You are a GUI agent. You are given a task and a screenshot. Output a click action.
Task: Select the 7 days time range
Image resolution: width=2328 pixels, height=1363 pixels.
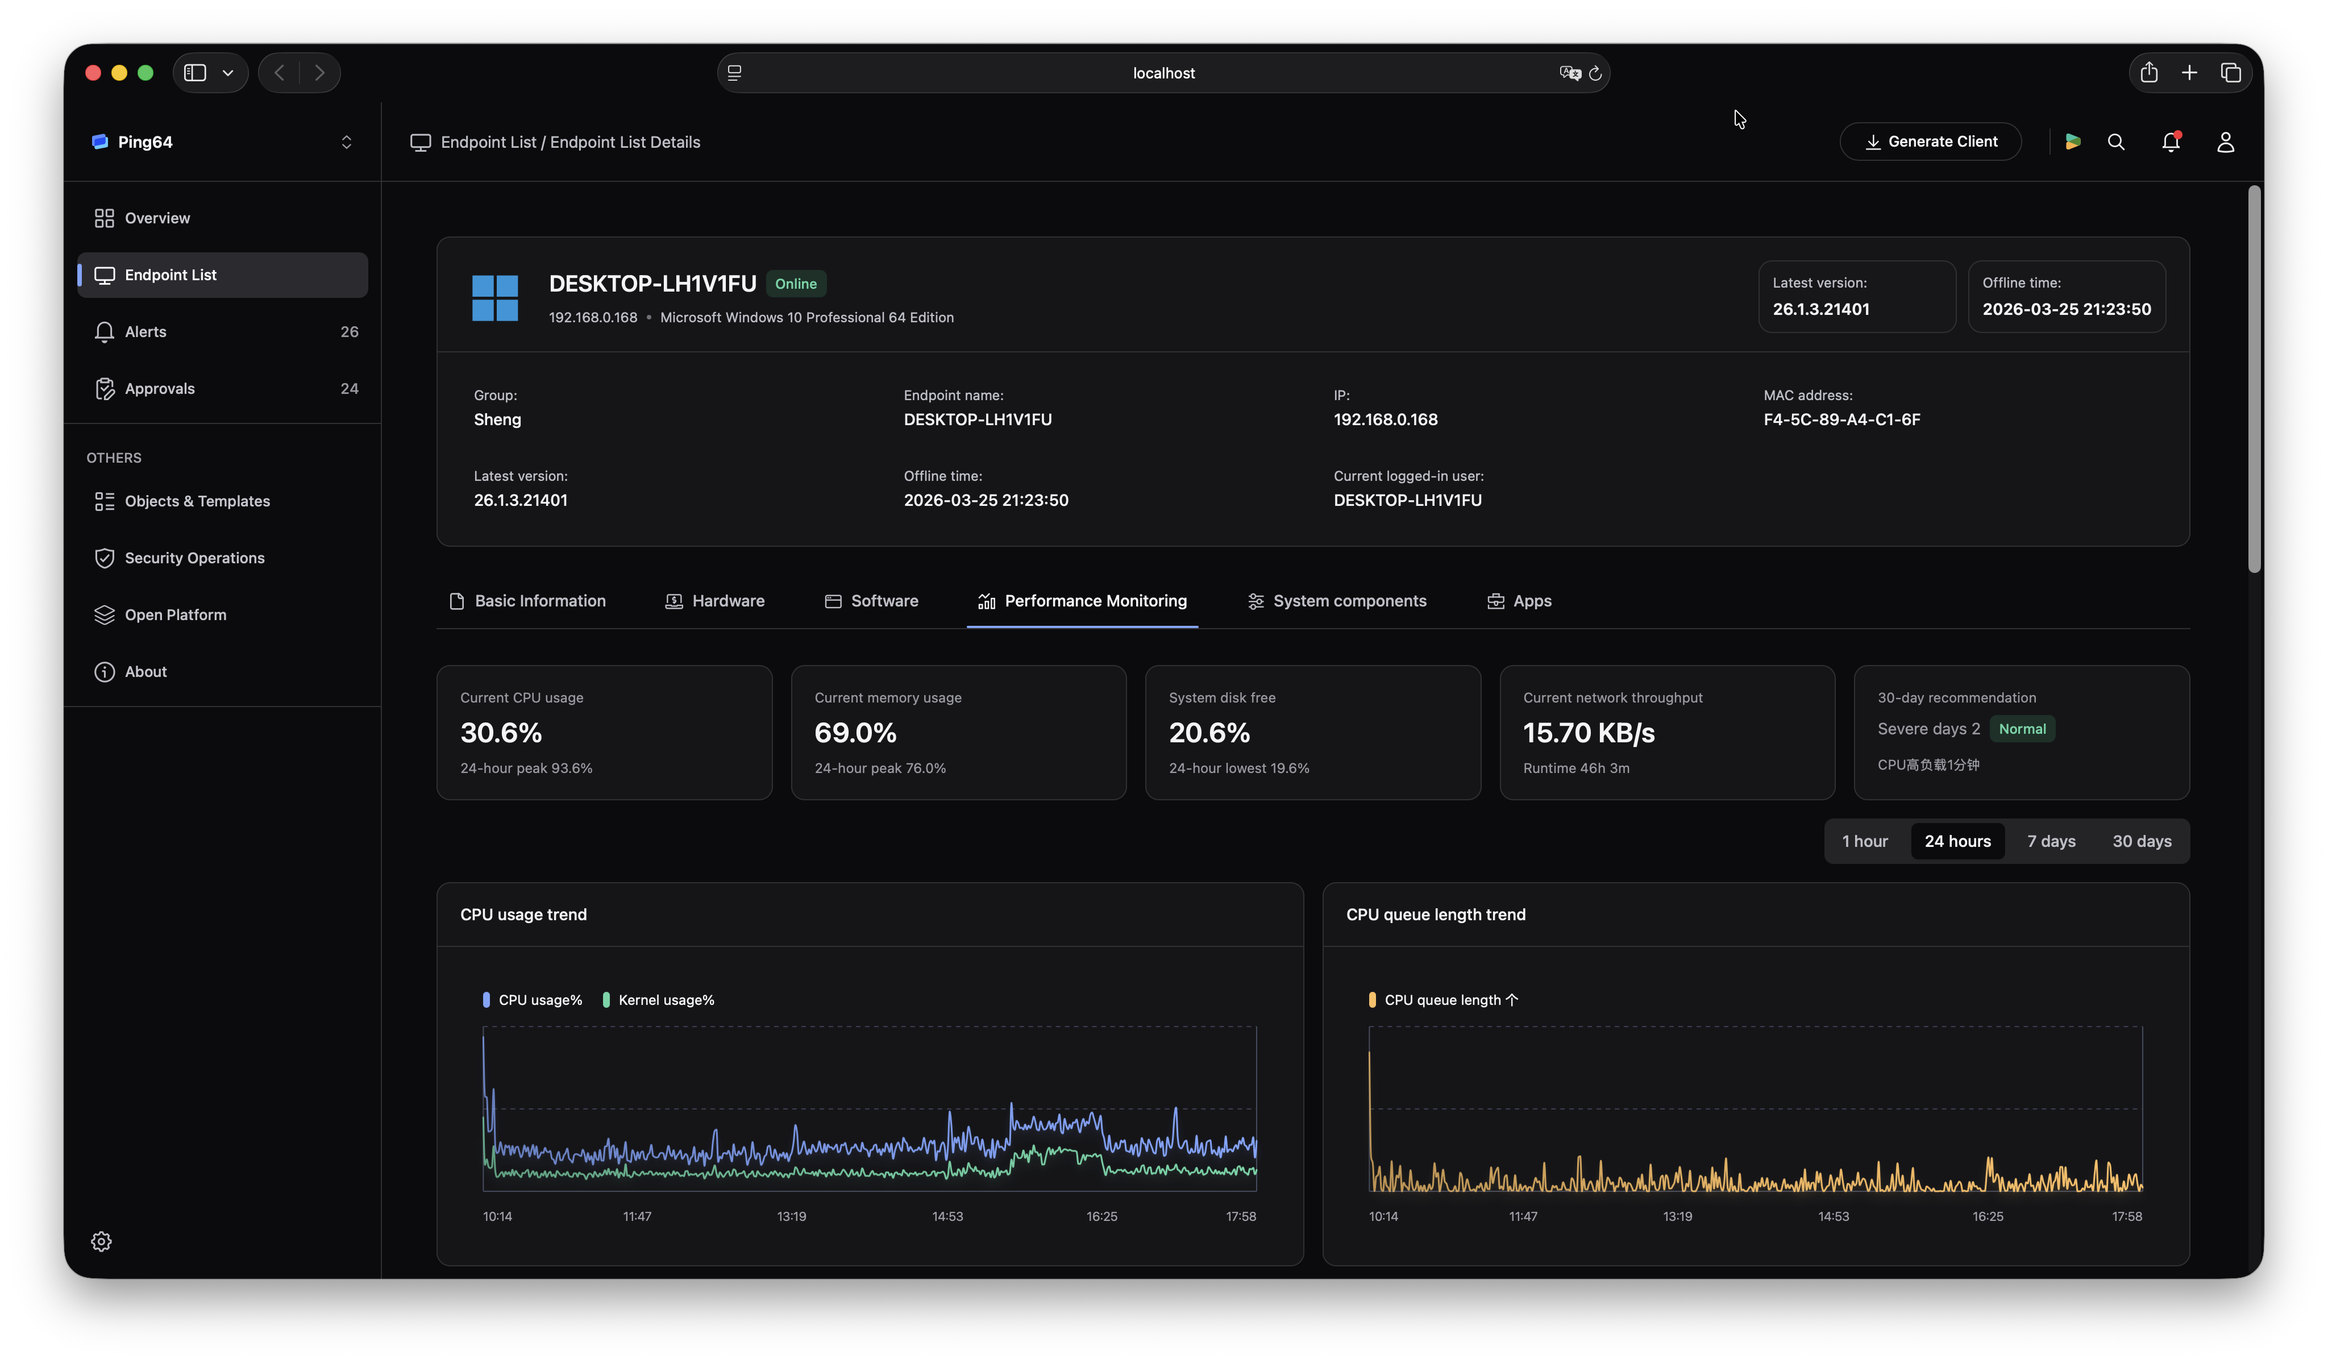pyautogui.click(x=2050, y=841)
